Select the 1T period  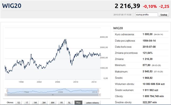(27, 103)
